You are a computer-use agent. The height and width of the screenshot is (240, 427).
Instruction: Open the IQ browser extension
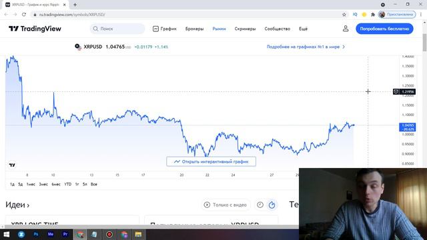pyautogui.click(x=355, y=15)
